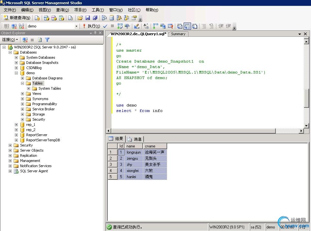The width and height of the screenshot is (311, 231).
Task: Click the cname column header
Action: [x=155, y=146]
